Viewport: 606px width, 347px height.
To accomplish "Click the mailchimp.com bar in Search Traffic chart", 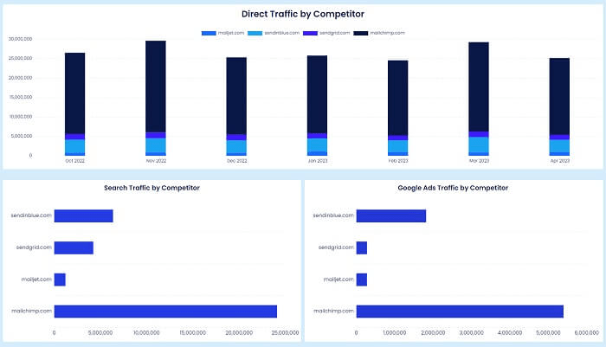I will (165, 312).
